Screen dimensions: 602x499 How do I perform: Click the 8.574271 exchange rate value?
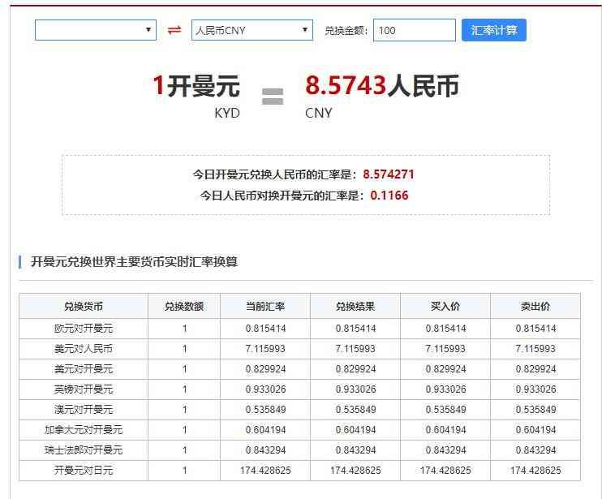(x=389, y=174)
